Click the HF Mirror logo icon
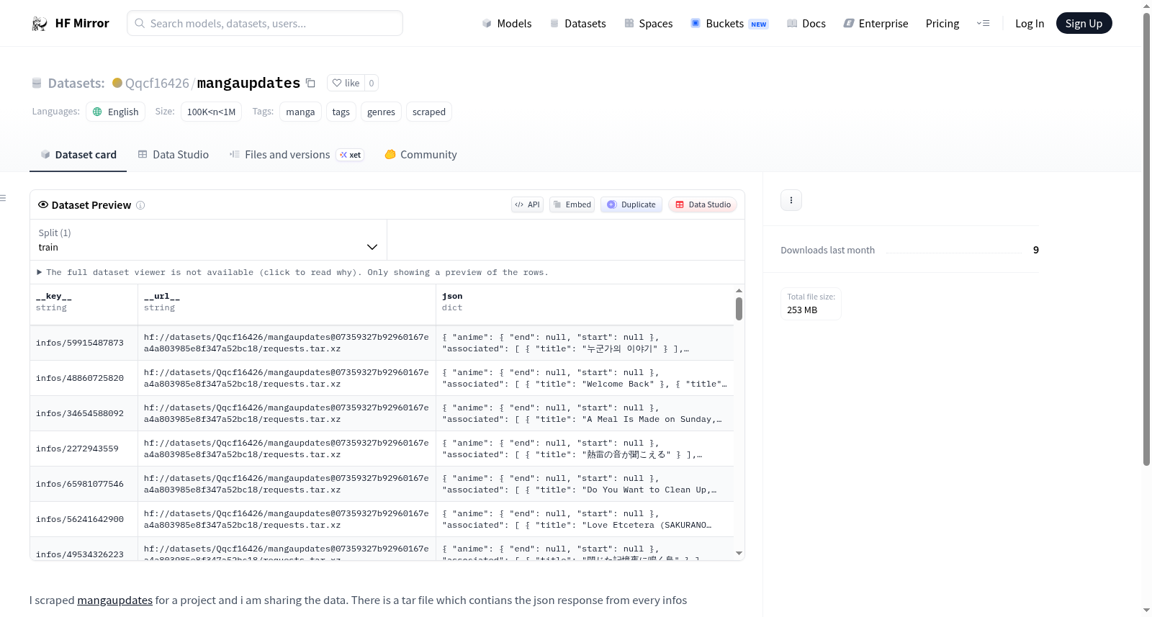 tap(40, 24)
